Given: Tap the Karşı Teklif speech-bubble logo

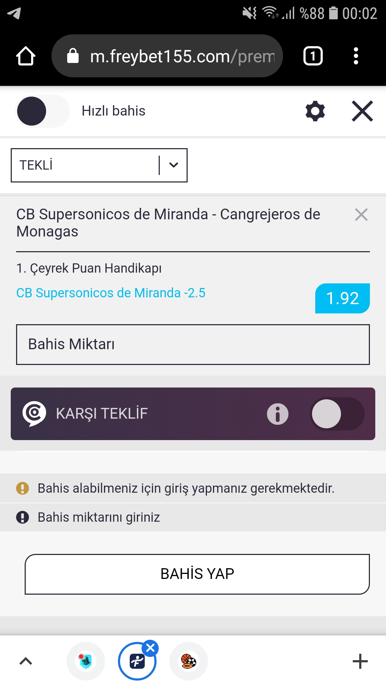Looking at the screenshot, I should pos(34,414).
